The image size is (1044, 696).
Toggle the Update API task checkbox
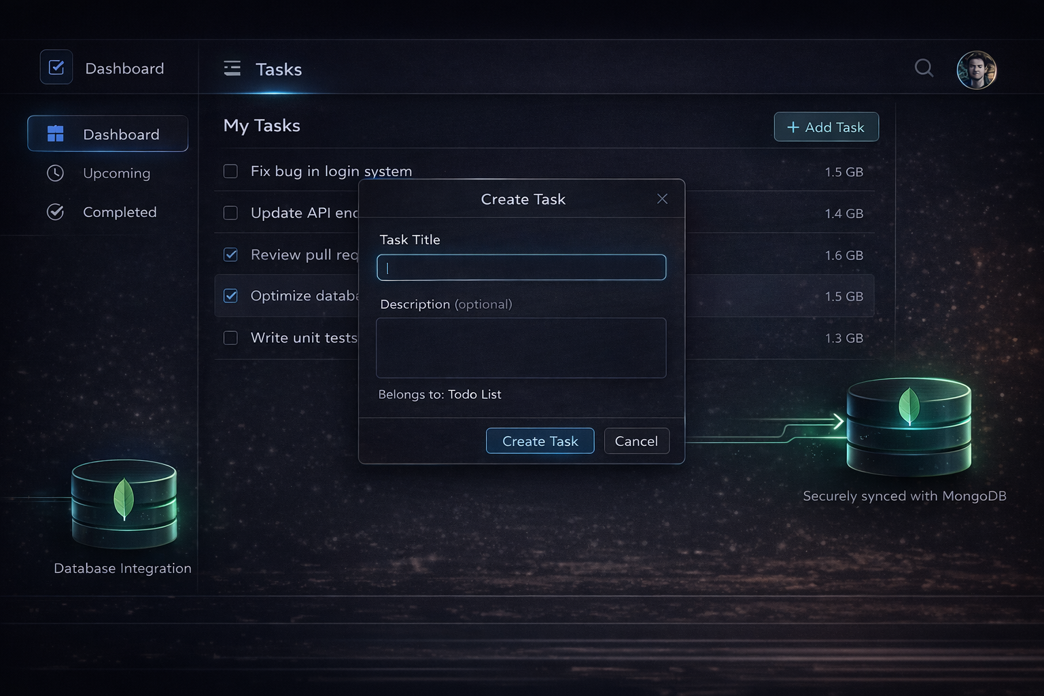point(231,213)
